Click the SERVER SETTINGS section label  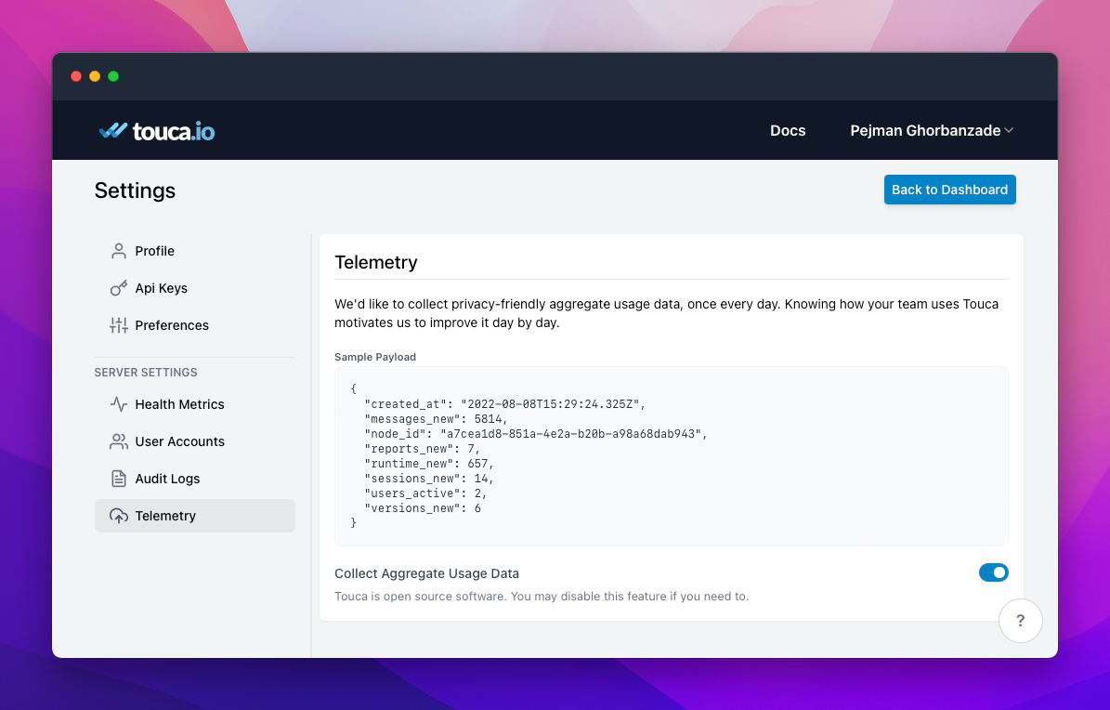[146, 372]
